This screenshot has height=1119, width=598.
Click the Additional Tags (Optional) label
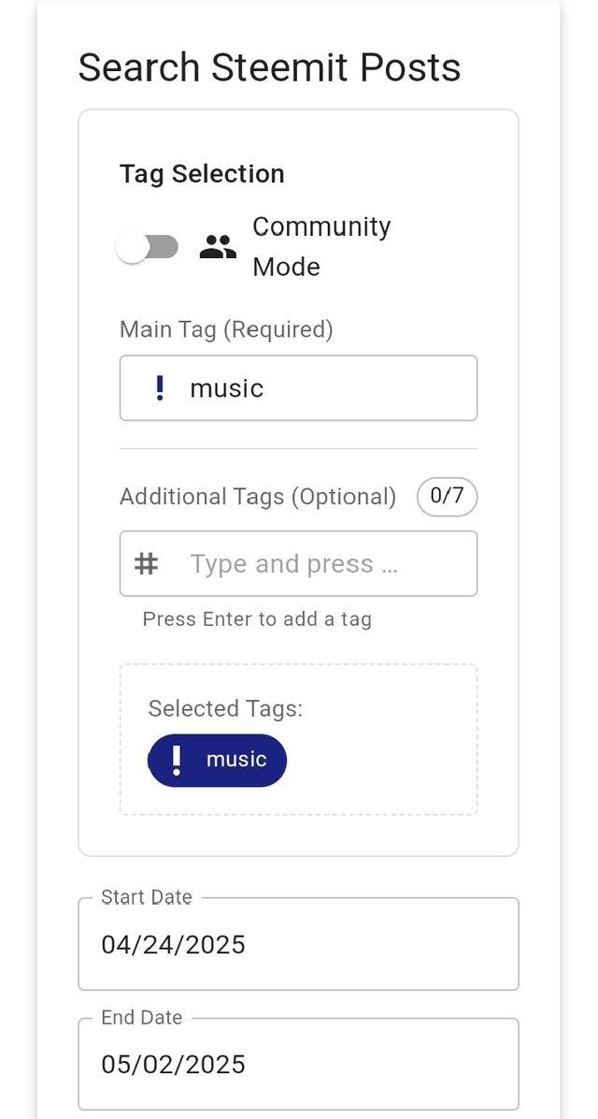tap(258, 497)
